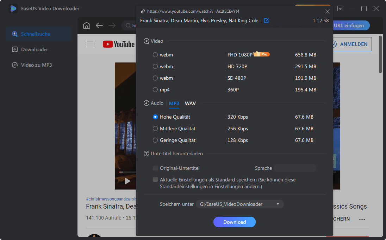Viewport: 386px width, 240px height.
Task: Click the Untertitel herunterladen section icon
Action: click(x=146, y=154)
